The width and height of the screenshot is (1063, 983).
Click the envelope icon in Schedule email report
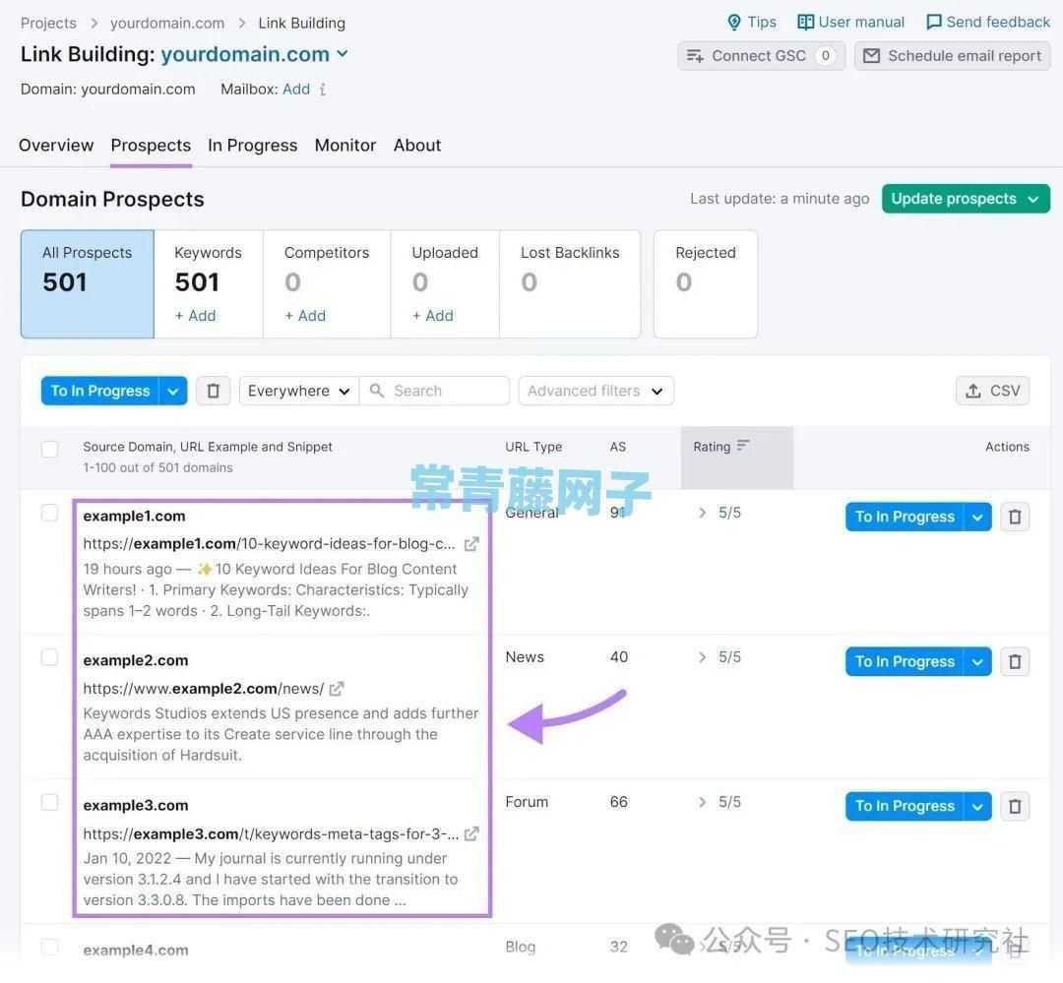(x=872, y=56)
